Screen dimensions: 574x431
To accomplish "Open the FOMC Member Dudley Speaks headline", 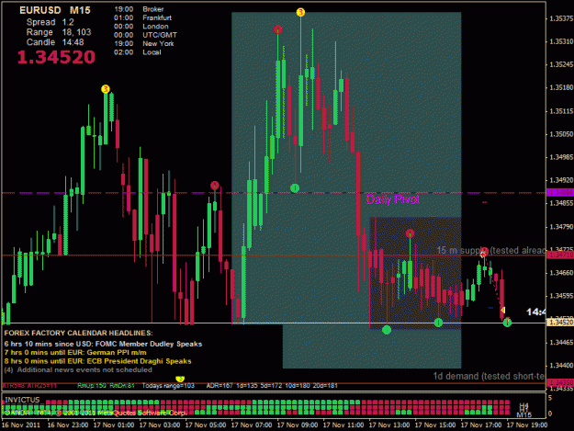I will (103, 344).
